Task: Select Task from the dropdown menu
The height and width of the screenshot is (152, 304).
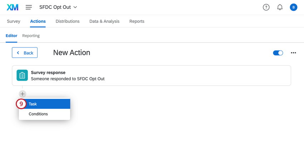Action: pyautogui.click(x=45, y=104)
